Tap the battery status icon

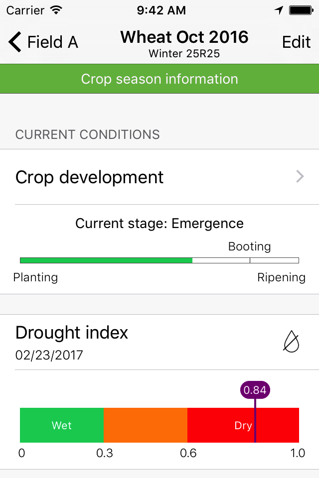[301, 10]
